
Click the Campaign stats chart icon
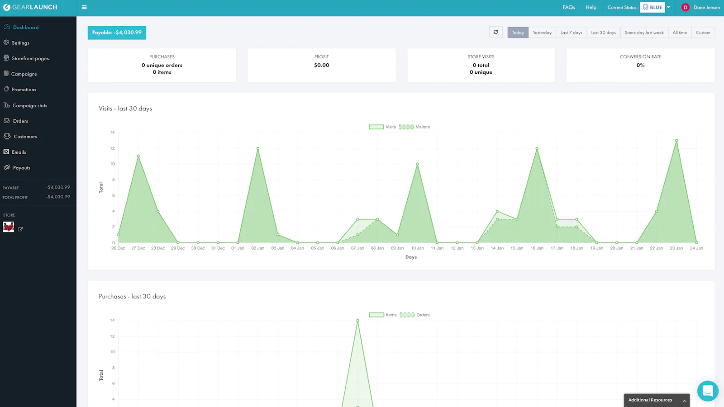7,105
